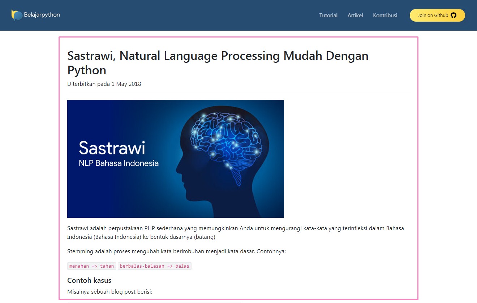Click the text 'Misalnya sebuah blog post berisi'
Image resolution: width=477 pixels, height=303 pixels.
109,291
